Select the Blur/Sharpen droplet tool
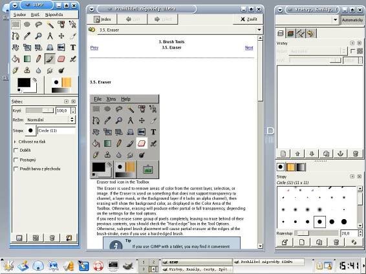The image size is (366, 274). (39, 70)
